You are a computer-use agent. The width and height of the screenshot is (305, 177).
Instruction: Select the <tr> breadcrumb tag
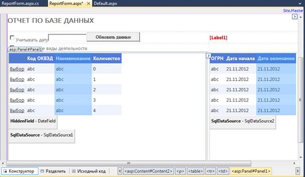tap(210, 171)
